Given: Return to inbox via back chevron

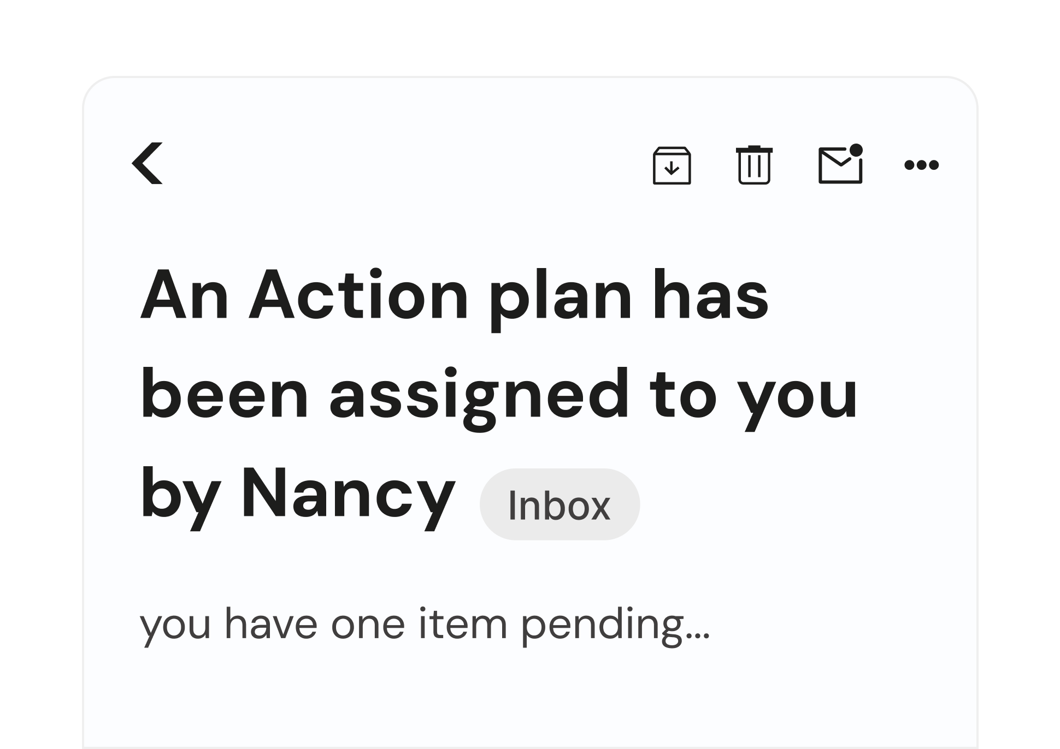Looking at the screenshot, I should (x=148, y=163).
